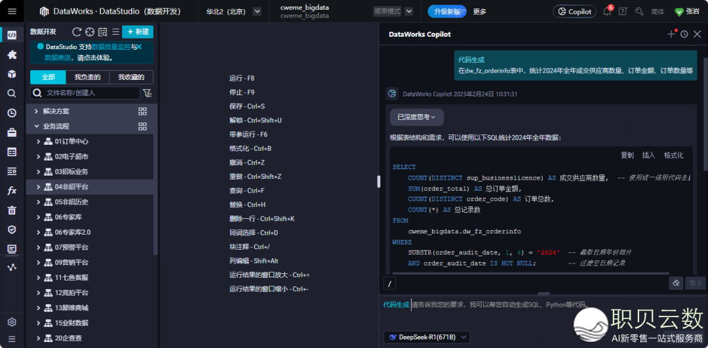Copy generated SQL with 复制
Viewport: 708px width, 348px height.
point(627,155)
